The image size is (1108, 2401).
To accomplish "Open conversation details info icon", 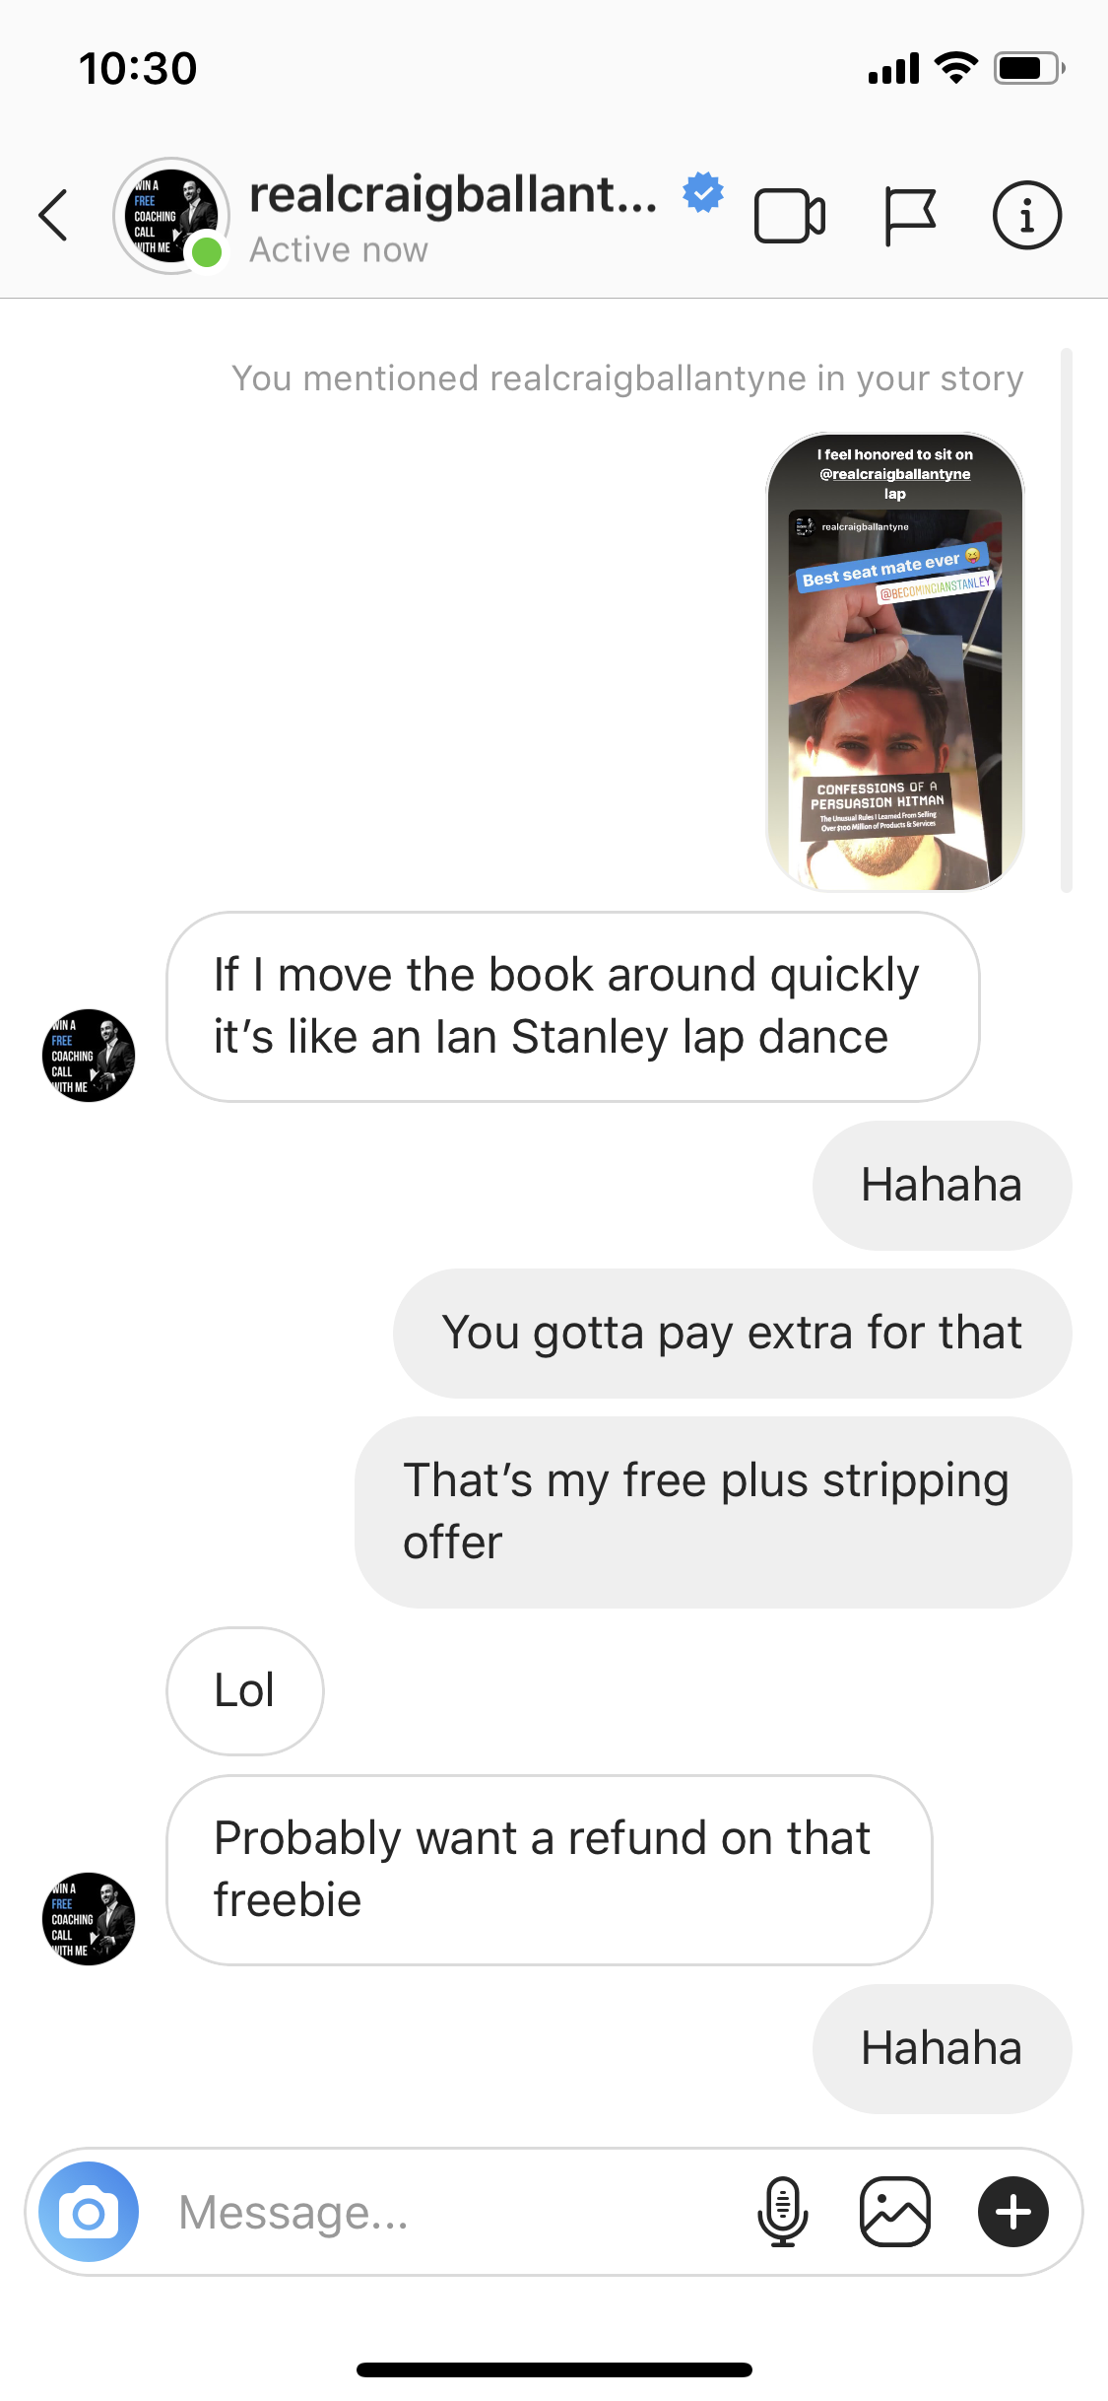I will [1026, 215].
